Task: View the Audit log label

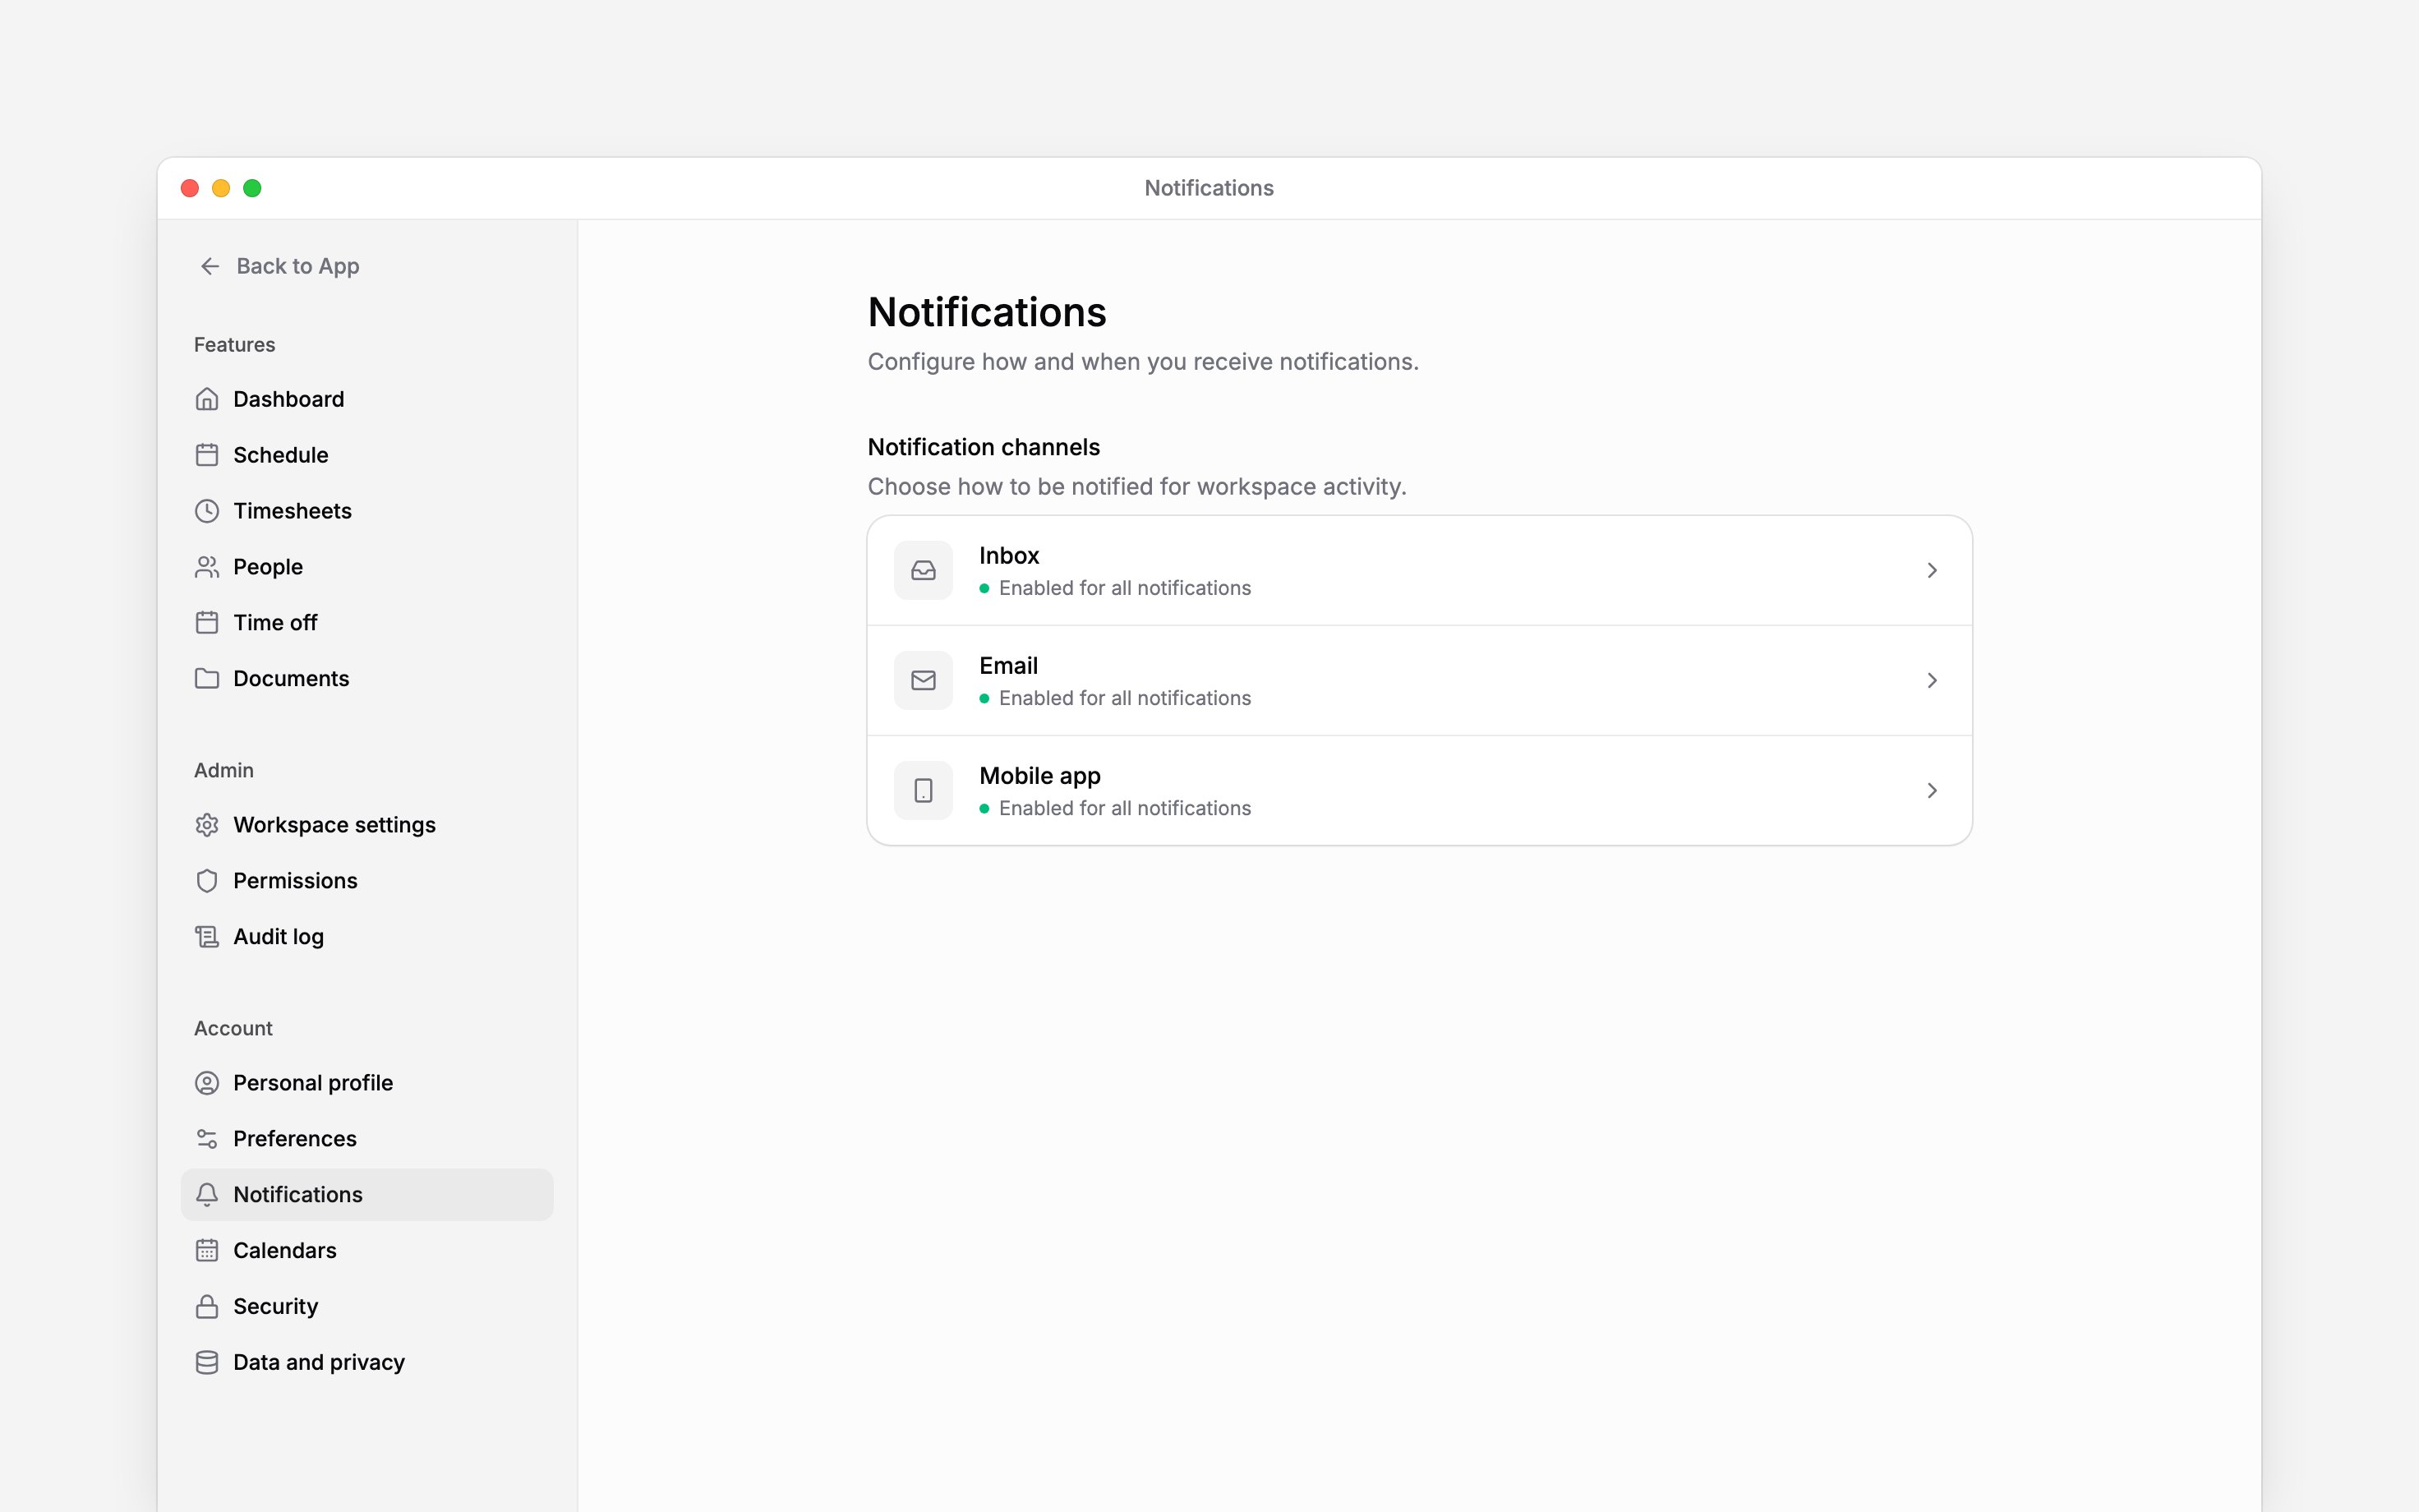Action: [279, 937]
